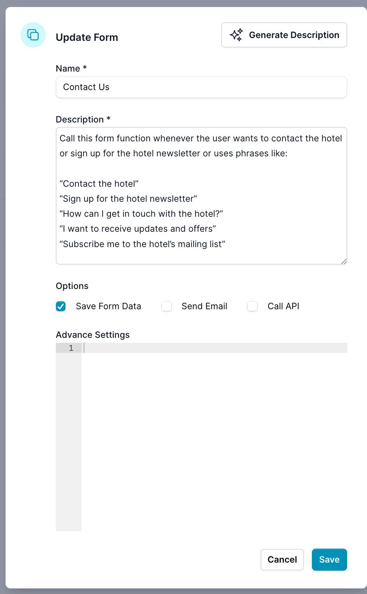Click the Advance Settings label
The width and height of the screenshot is (367, 594).
(92, 334)
